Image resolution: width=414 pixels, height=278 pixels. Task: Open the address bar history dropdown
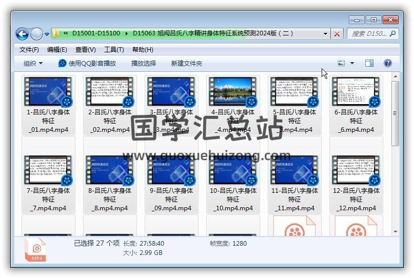click(x=325, y=34)
